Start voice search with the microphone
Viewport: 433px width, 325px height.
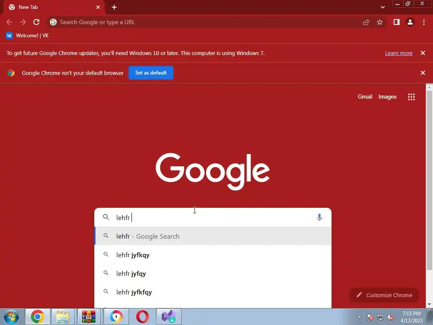pyautogui.click(x=319, y=218)
